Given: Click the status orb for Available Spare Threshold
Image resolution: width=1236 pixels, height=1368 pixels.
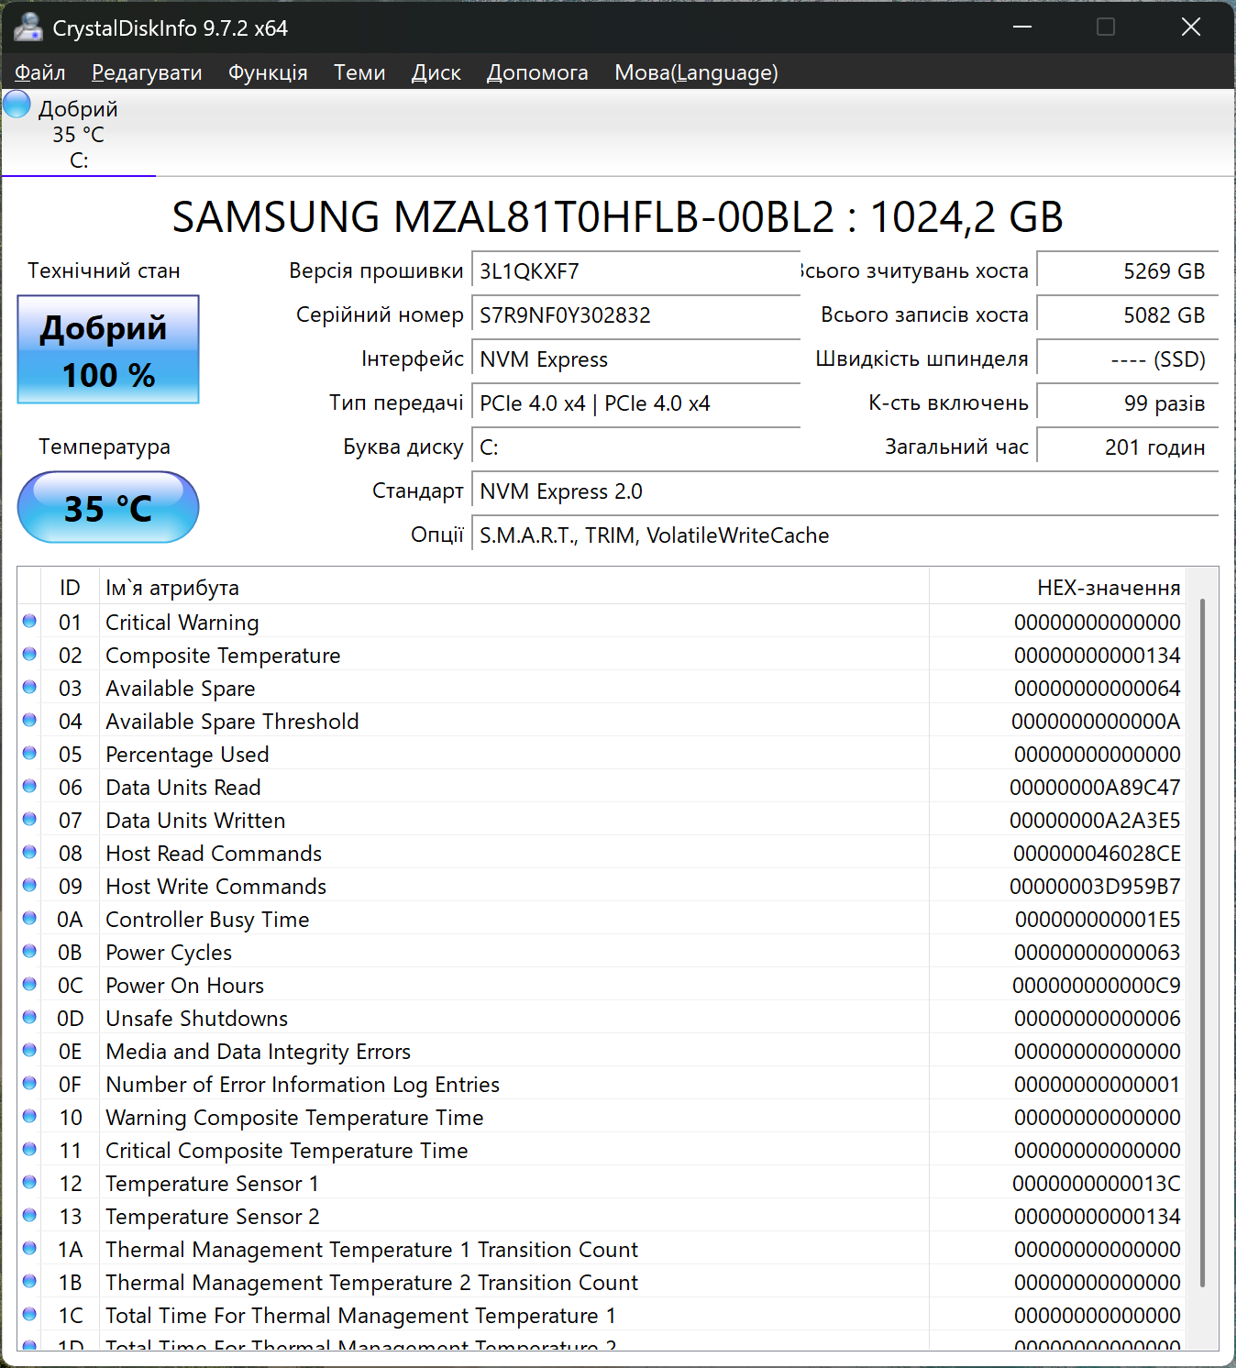Looking at the screenshot, I should pyautogui.click(x=29, y=721).
